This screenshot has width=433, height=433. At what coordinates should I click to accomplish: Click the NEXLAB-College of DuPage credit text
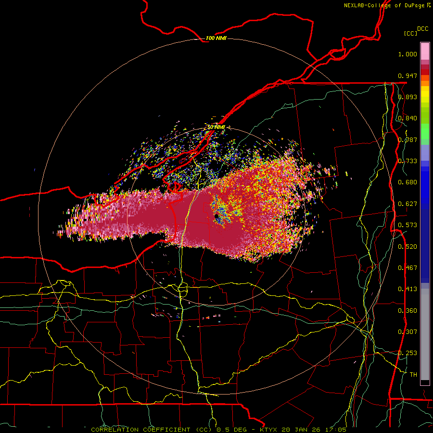(387, 5)
